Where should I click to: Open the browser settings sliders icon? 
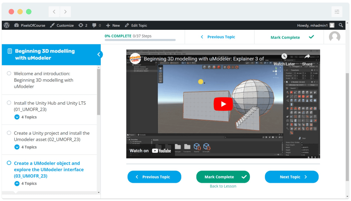tap(337, 12)
